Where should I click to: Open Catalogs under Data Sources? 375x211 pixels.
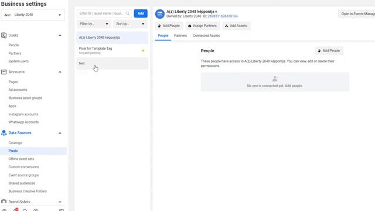pos(15,143)
